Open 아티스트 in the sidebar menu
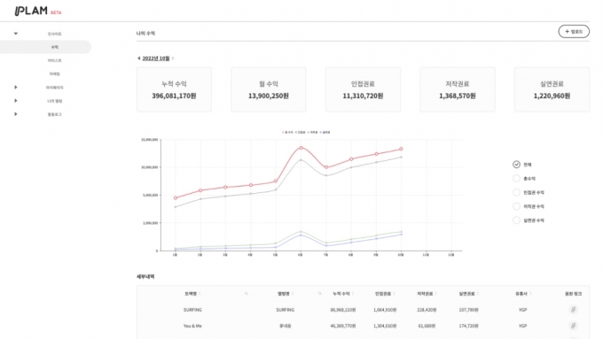Viewport: 603px width, 339px height. click(55, 60)
